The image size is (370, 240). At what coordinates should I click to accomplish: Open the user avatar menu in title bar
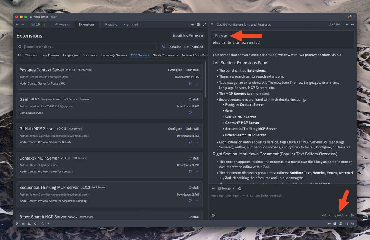[351, 17]
